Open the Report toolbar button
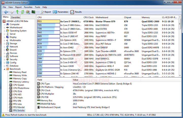 click(45, 12)
